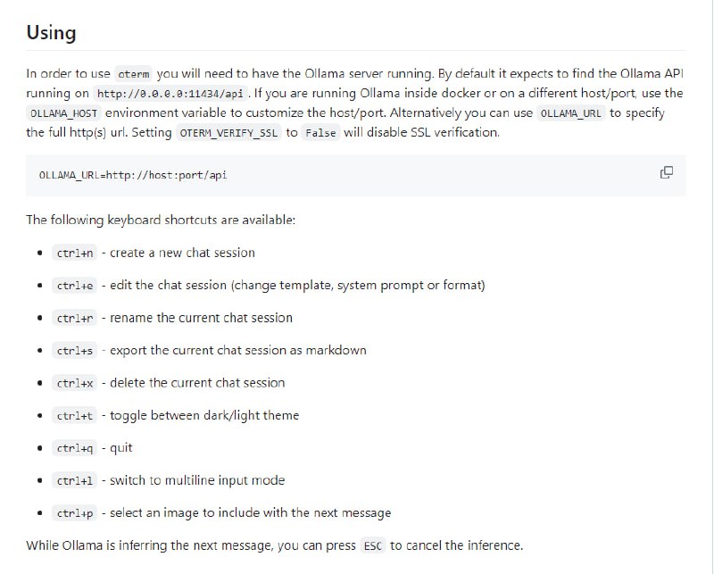Click the http://0.0.0.0:11434/api address text

165,93
